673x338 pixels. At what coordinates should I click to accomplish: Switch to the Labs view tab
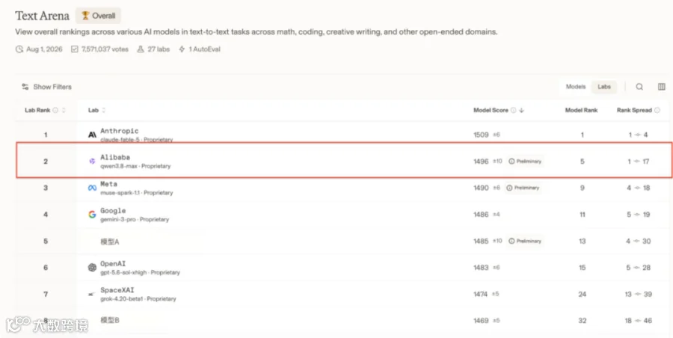click(x=604, y=87)
